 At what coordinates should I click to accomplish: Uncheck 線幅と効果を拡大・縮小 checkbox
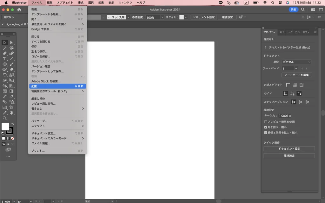[266, 133]
